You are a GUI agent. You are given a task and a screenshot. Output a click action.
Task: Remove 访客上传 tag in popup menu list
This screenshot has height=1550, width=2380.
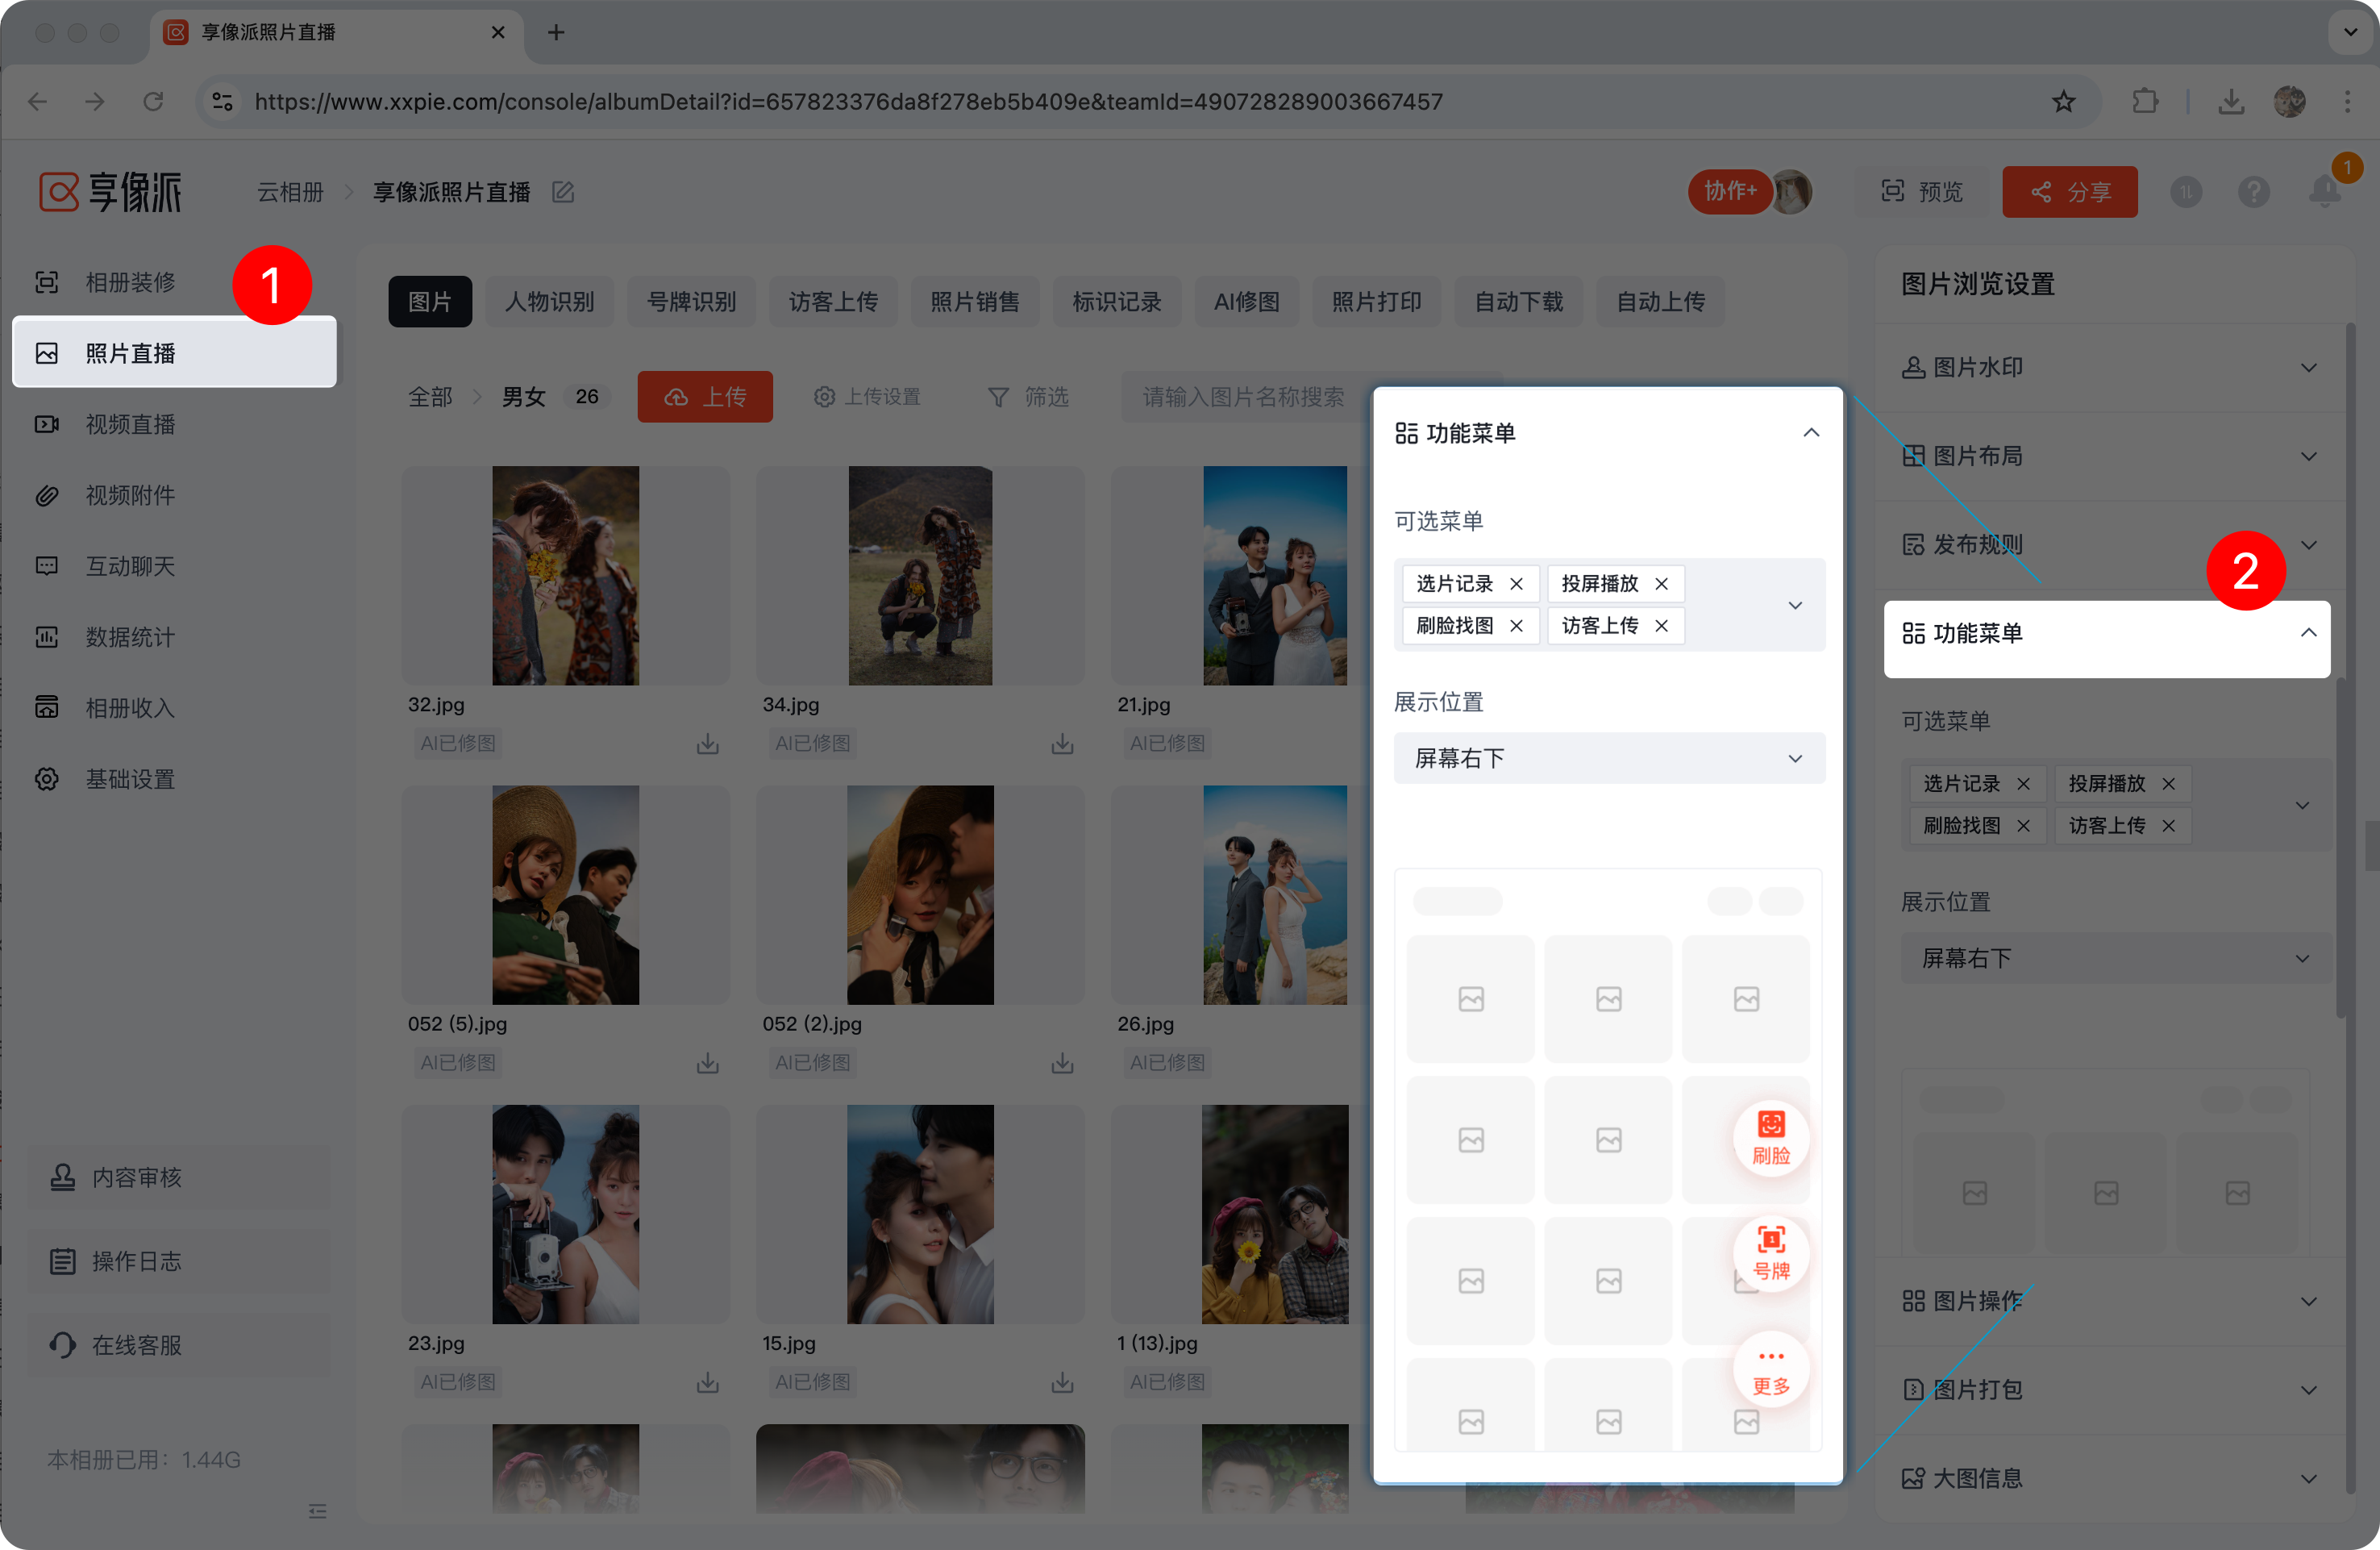coord(1661,626)
